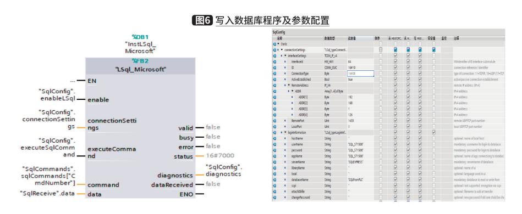Click the data icon of the userName row

click(274, 144)
